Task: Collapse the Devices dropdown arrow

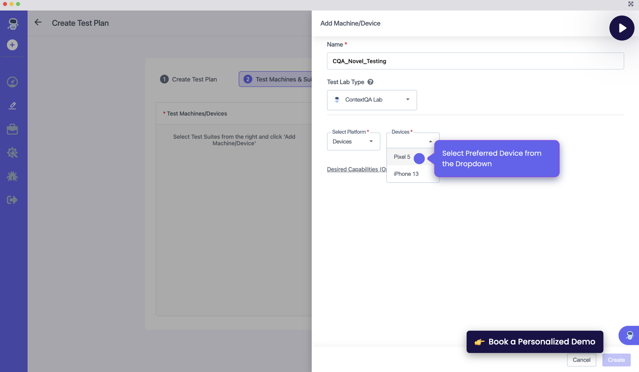Action: click(430, 141)
